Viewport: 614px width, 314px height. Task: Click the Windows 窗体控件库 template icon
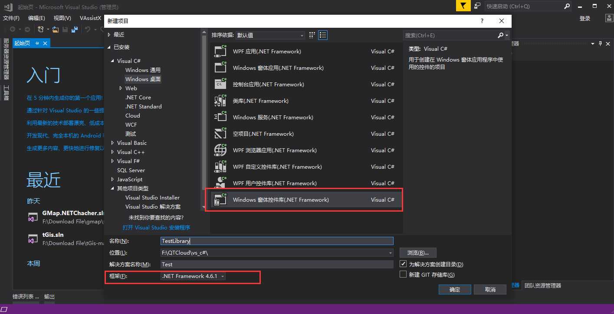[220, 200]
